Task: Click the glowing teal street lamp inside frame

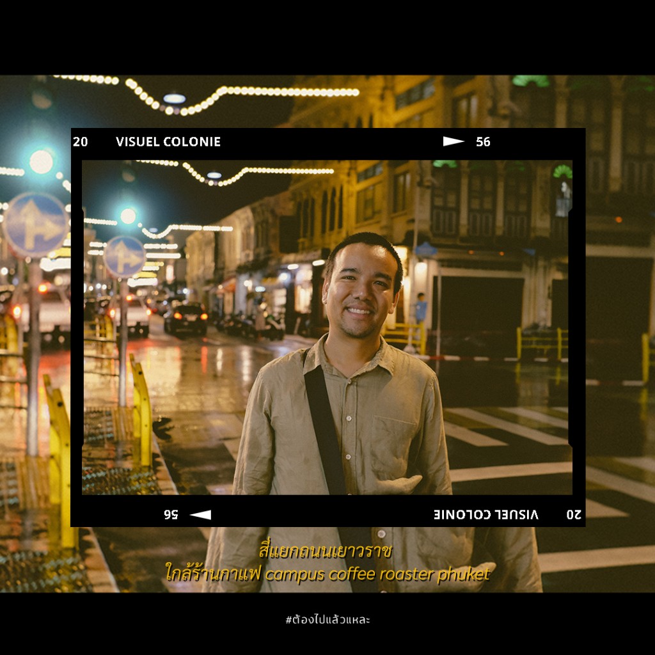Action: point(128,216)
